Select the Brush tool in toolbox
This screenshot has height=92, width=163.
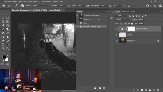(x=3, y=29)
